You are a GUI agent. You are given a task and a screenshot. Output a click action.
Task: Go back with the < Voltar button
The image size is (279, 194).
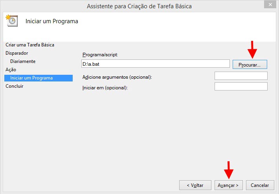pos(195,185)
